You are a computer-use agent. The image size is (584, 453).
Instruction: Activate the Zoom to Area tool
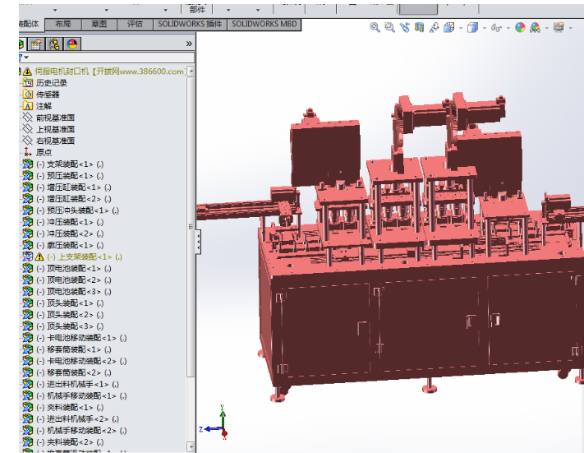[390, 27]
